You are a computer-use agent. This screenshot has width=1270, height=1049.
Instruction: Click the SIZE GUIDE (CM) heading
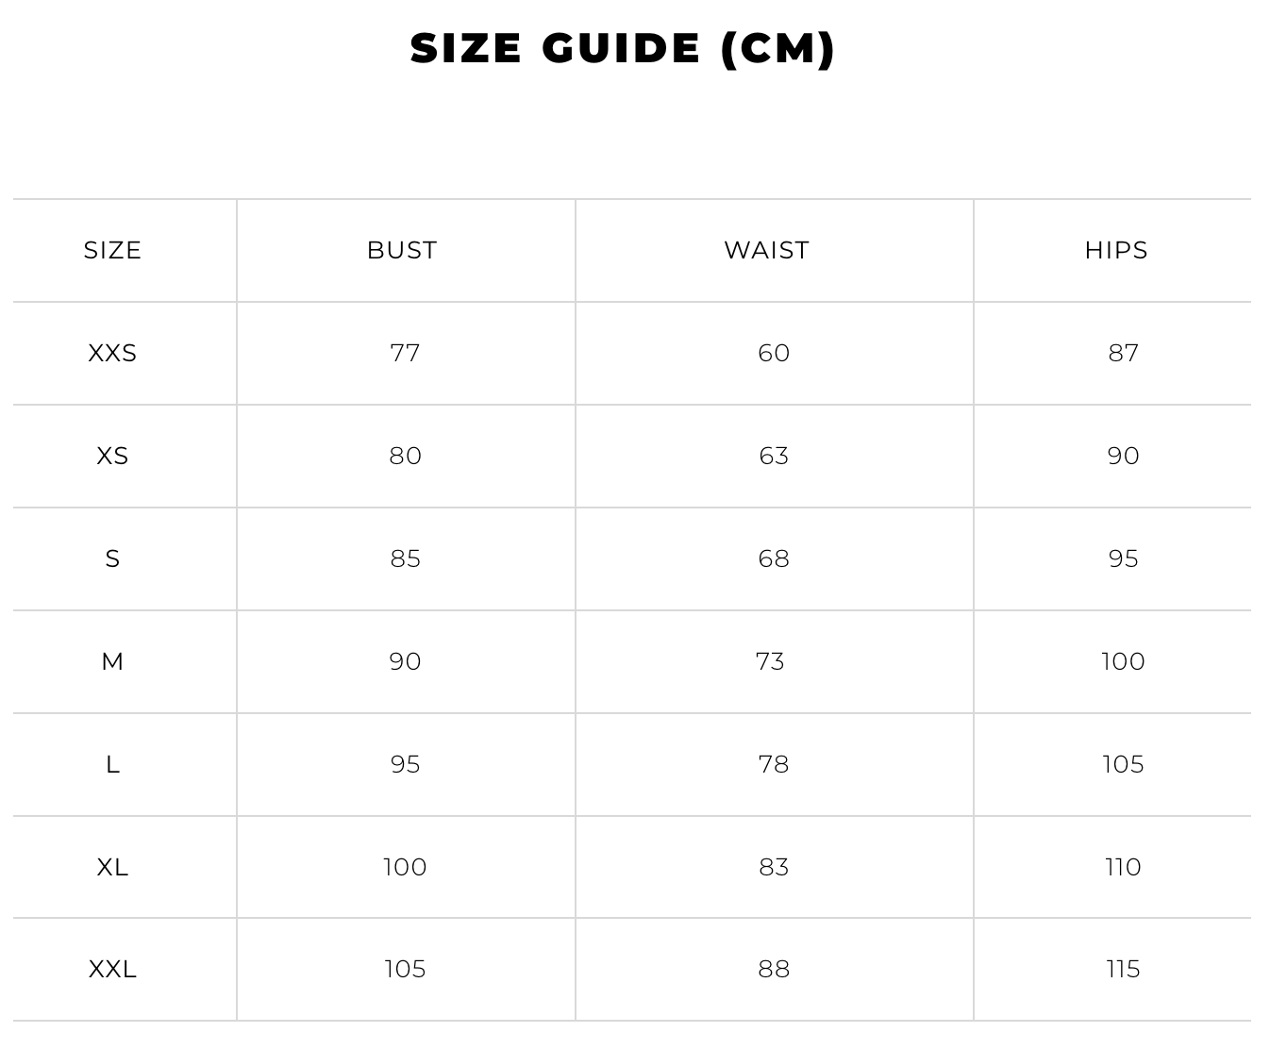623,49
